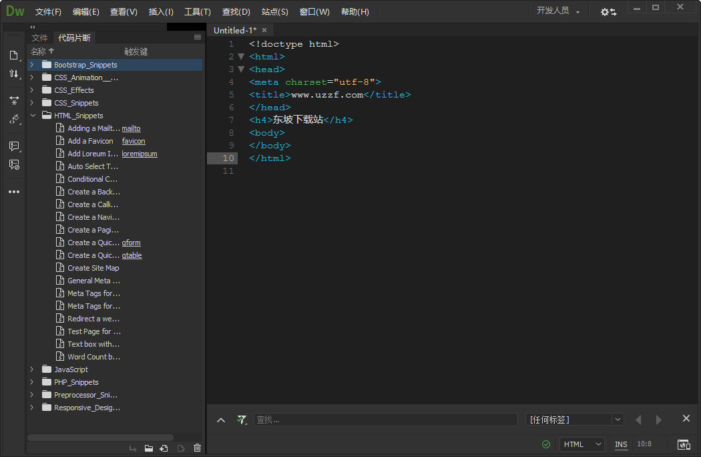
Task: Click the Format Source Code icon
Action: (14, 120)
